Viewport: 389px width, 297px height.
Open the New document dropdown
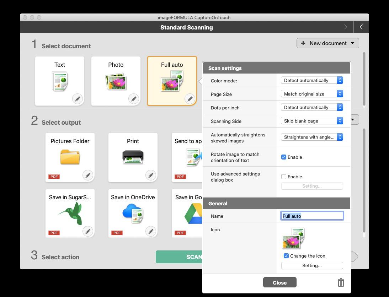click(328, 43)
